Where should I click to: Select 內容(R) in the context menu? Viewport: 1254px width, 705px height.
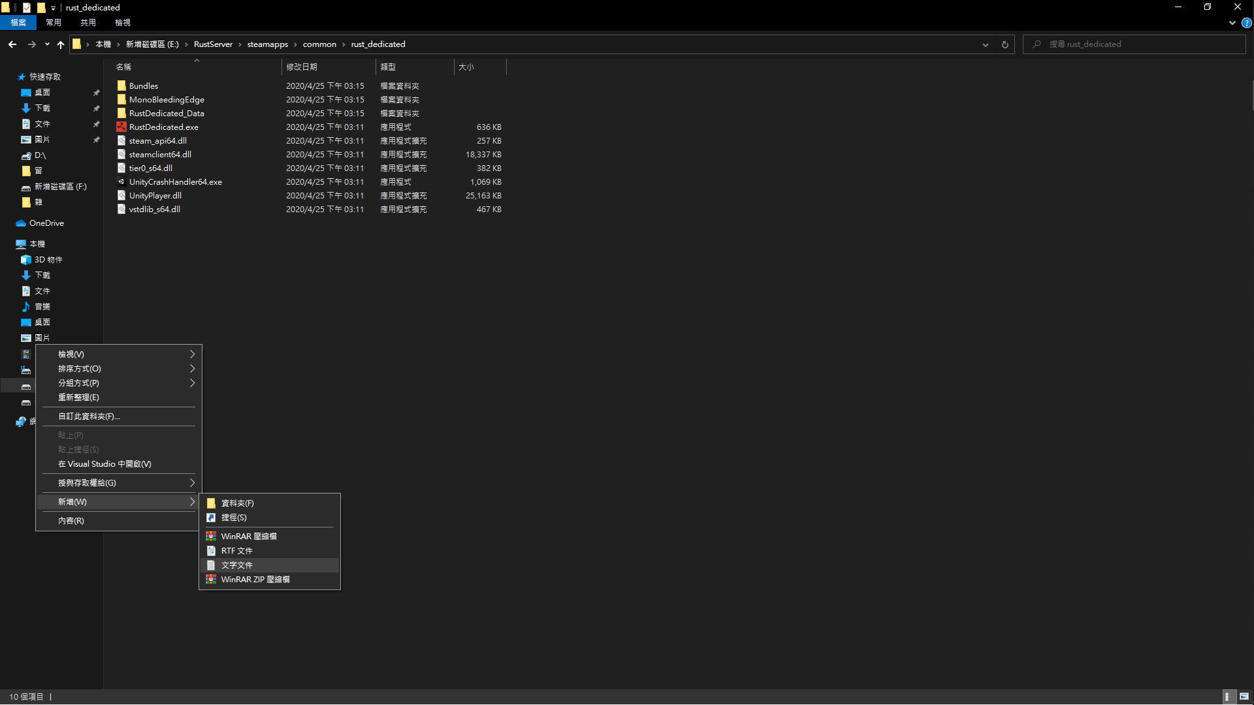coord(71,521)
